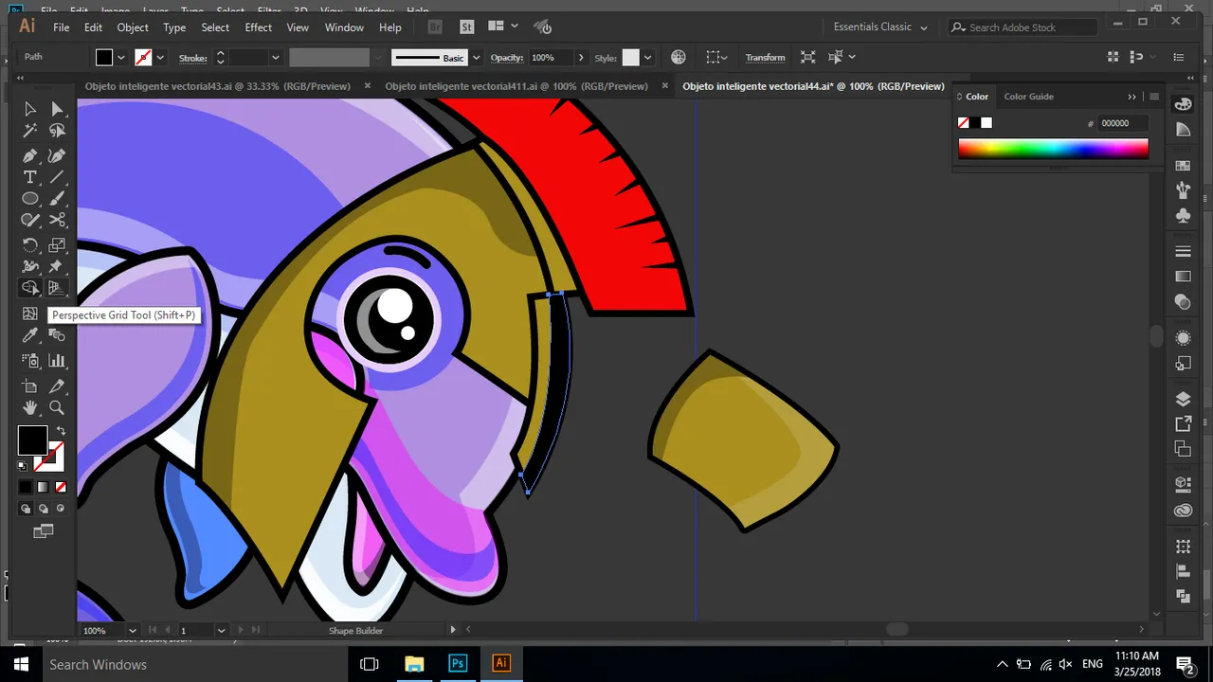Select the Zoom magnifier tool
1213x682 pixels.
(x=58, y=407)
